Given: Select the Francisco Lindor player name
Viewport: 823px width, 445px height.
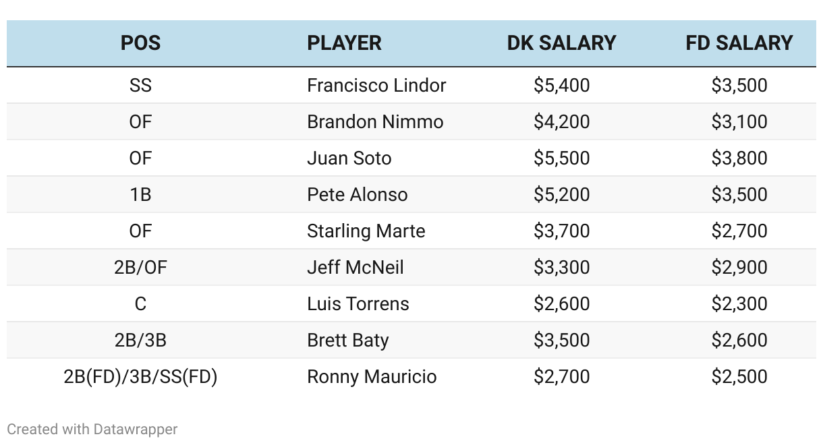Looking at the screenshot, I should tap(376, 86).
